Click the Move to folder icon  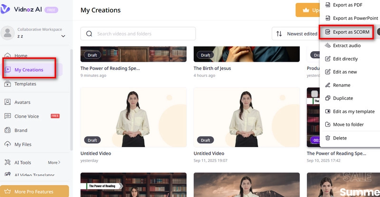tap(328, 124)
